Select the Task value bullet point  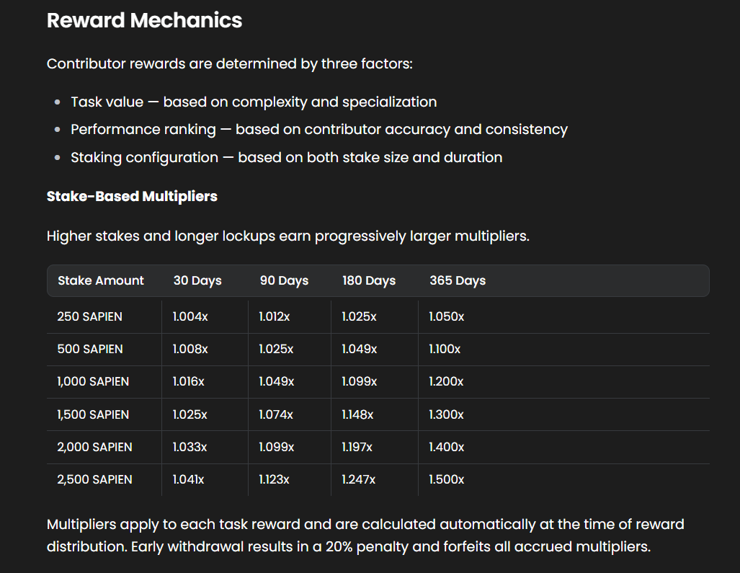coord(254,102)
